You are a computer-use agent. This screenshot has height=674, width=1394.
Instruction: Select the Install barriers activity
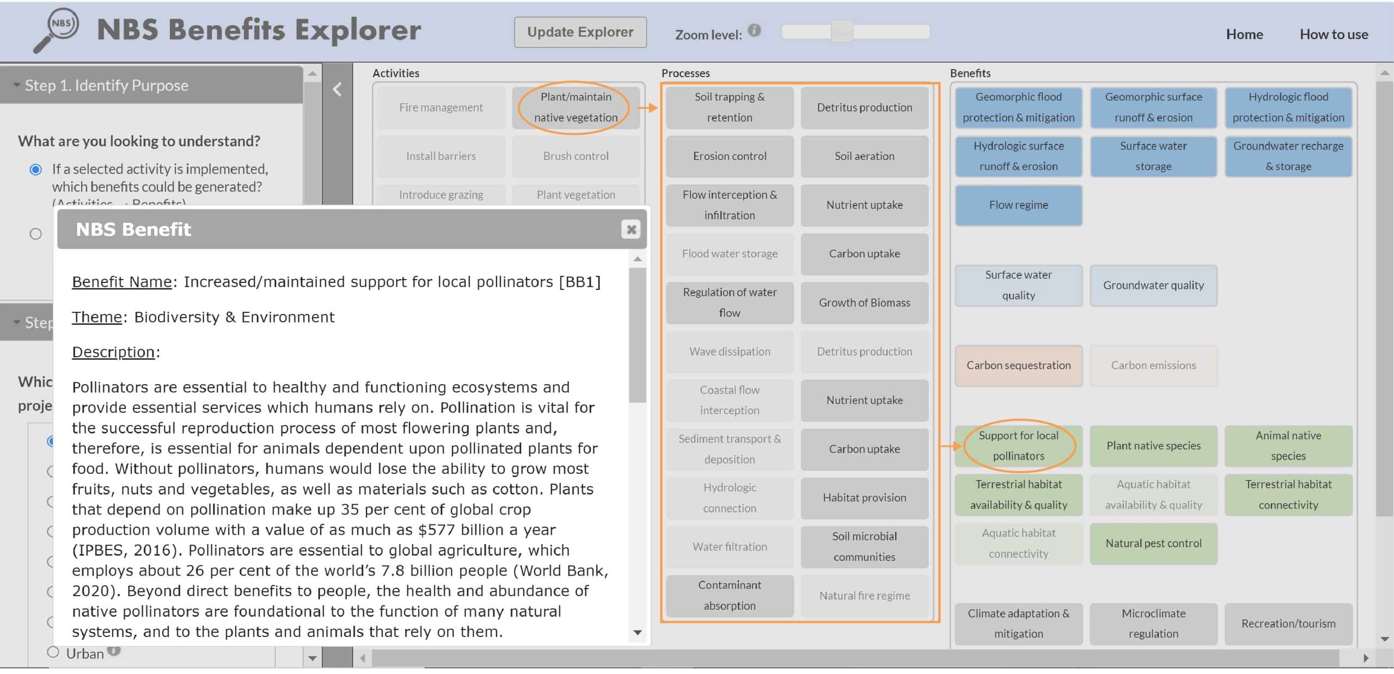tap(441, 156)
